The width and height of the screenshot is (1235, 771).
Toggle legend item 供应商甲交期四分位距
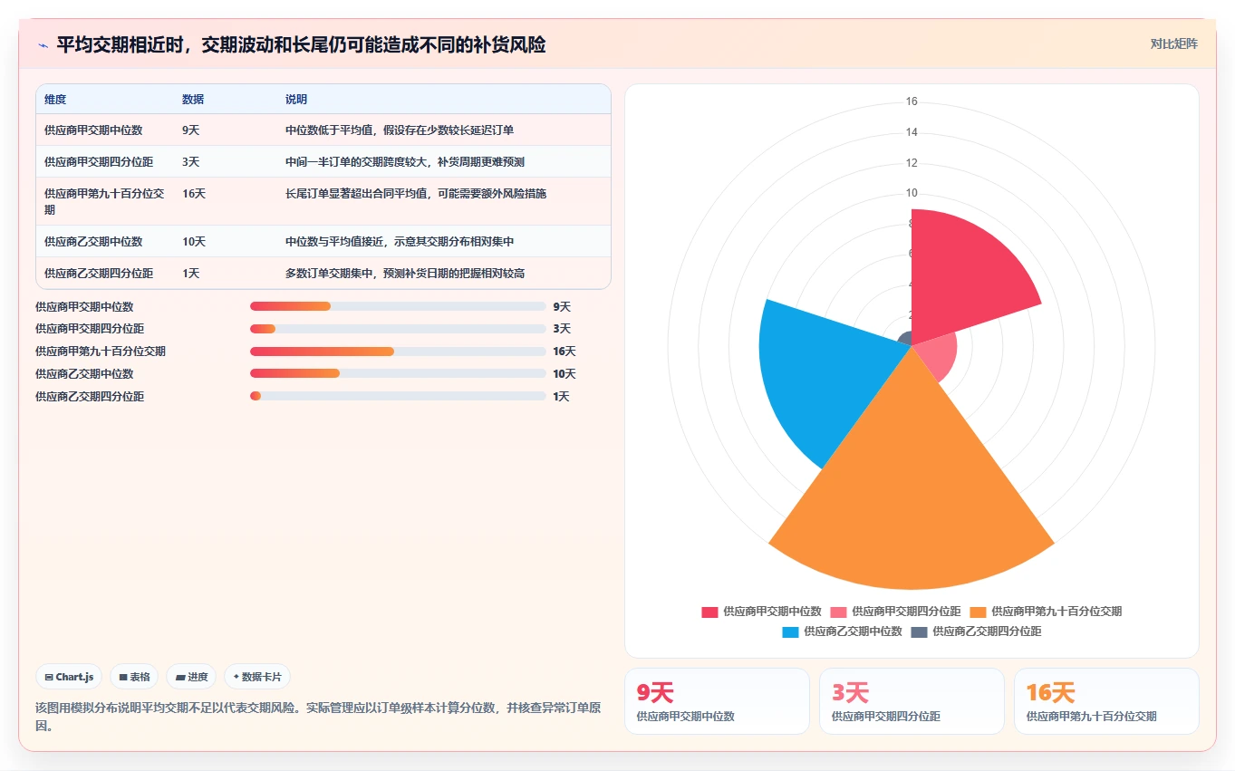click(895, 612)
